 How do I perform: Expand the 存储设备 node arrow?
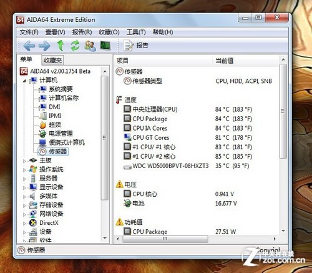tap(24, 206)
